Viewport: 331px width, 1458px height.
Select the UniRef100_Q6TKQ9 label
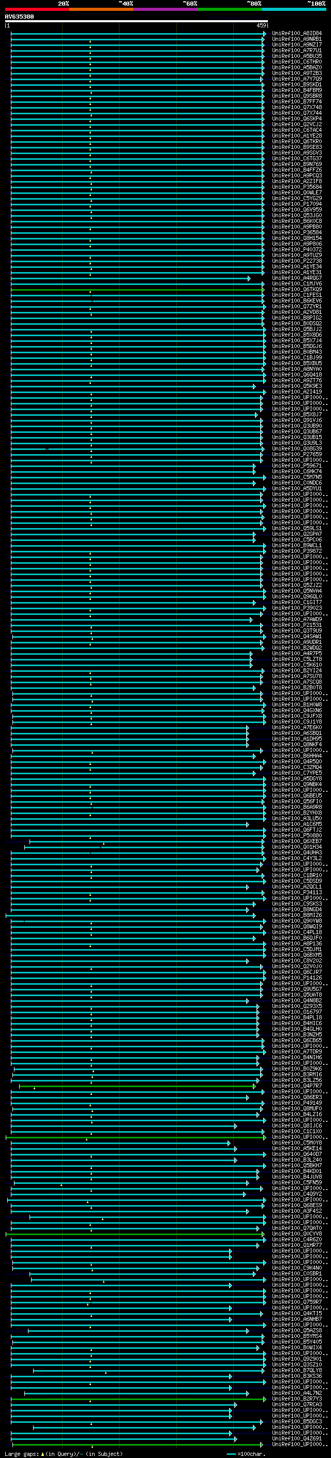297,290
